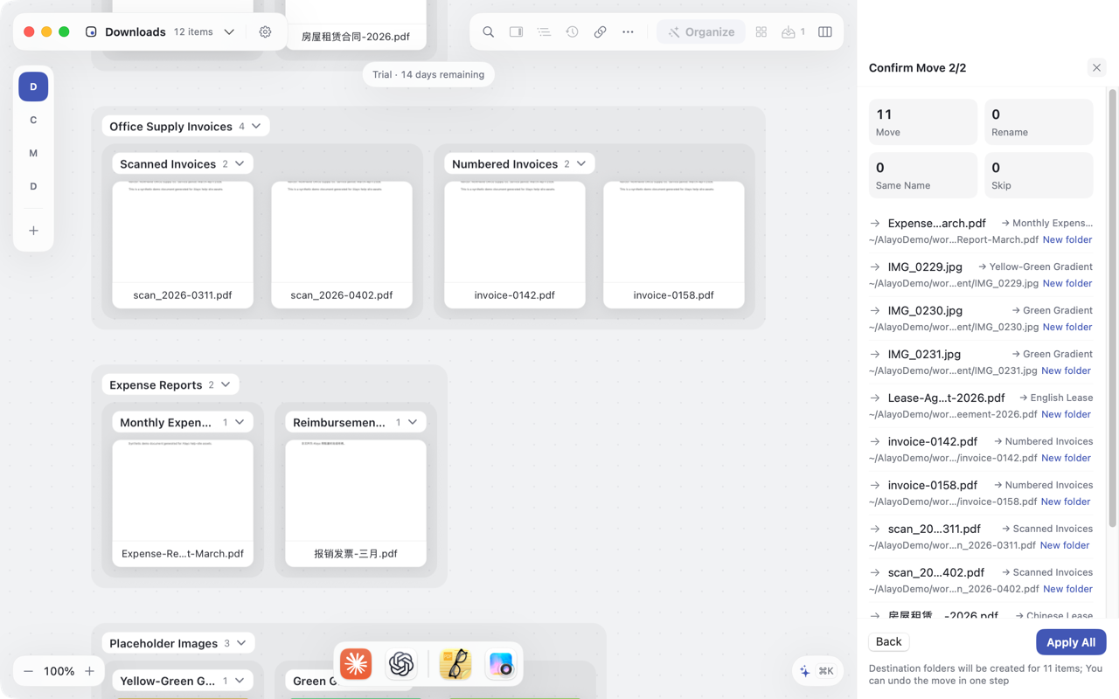1119x699 pixels.
Task: Open search in the toolbar
Action: click(488, 32)
